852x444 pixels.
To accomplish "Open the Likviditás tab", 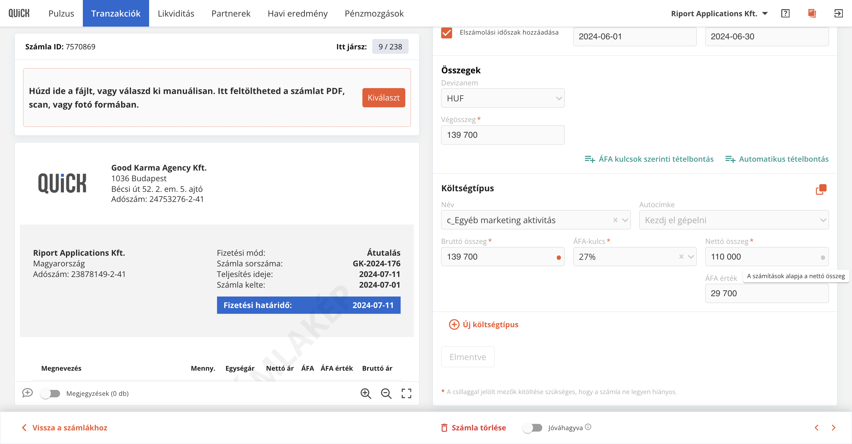I will 176,13.
